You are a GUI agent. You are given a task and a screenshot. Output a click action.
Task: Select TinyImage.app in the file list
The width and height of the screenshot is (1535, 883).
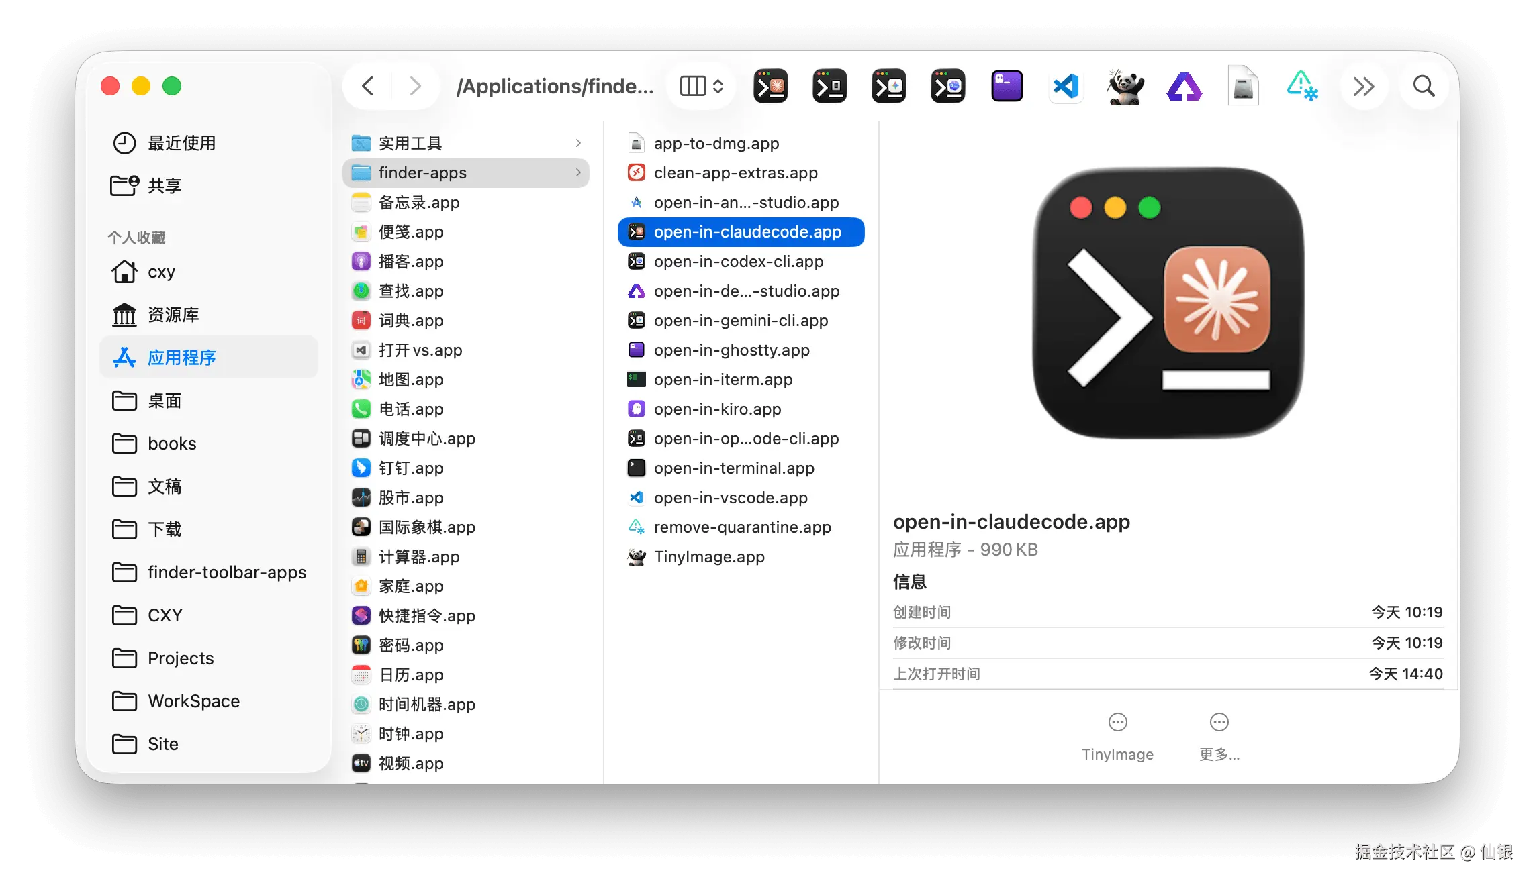coord(741,556)
